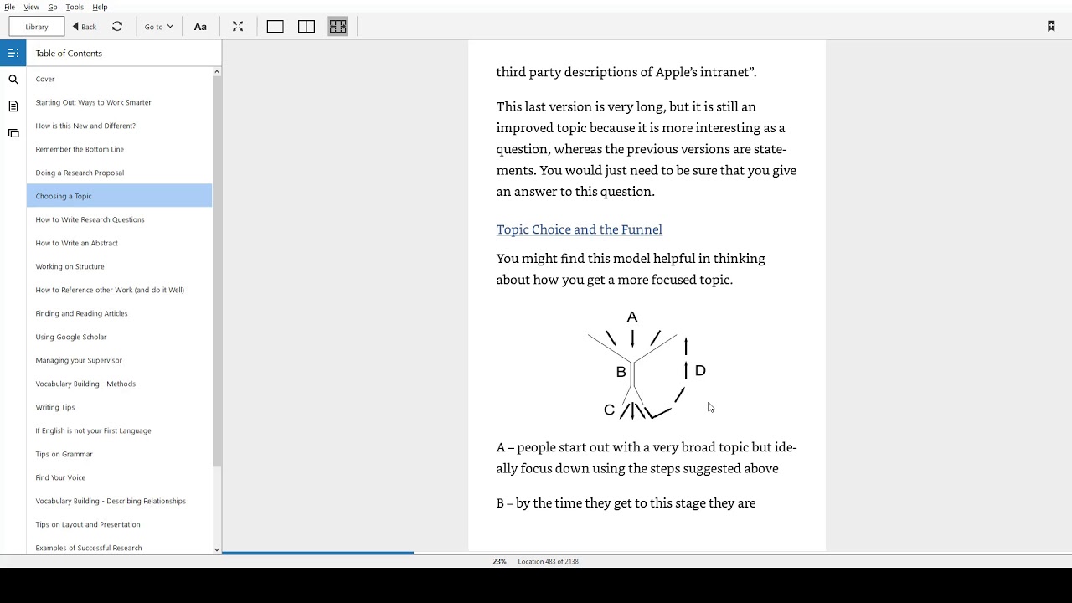Image resolution: width=1072 pixels, height=603 pixels.
Task: Open Writing Tips chapter
Action: pyautogui.click(x=119, y=407)
